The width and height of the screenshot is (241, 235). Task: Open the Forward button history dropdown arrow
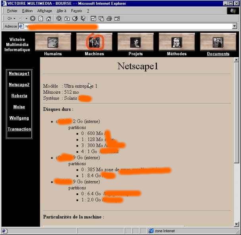(x=27, y=19)
